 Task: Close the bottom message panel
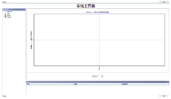click(168, 82)
